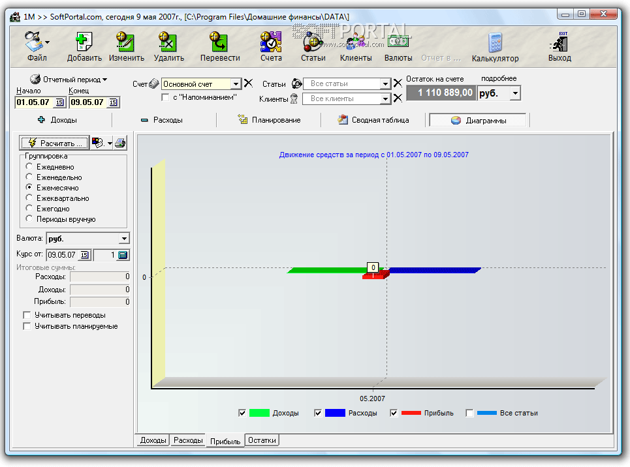Image resolution: width=630 pixels, height=467 pixels.
Task: Launch the Калькулятор toolbar icon
Action: coord(495,42)
